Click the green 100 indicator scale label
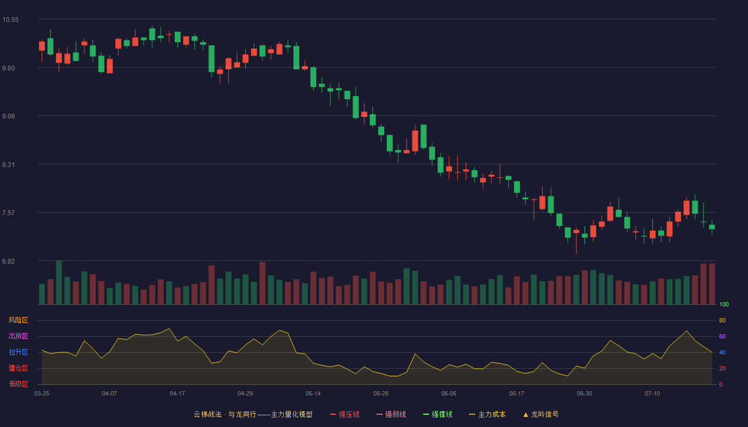 coord(724,305)
